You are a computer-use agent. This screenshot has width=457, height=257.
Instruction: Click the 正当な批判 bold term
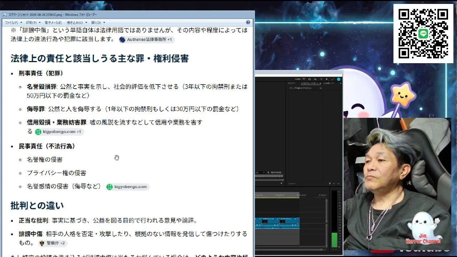click(x=33, y=221)
